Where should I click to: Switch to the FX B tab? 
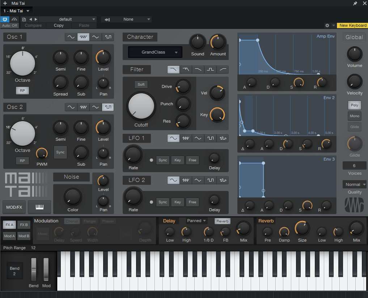[24, 225]
